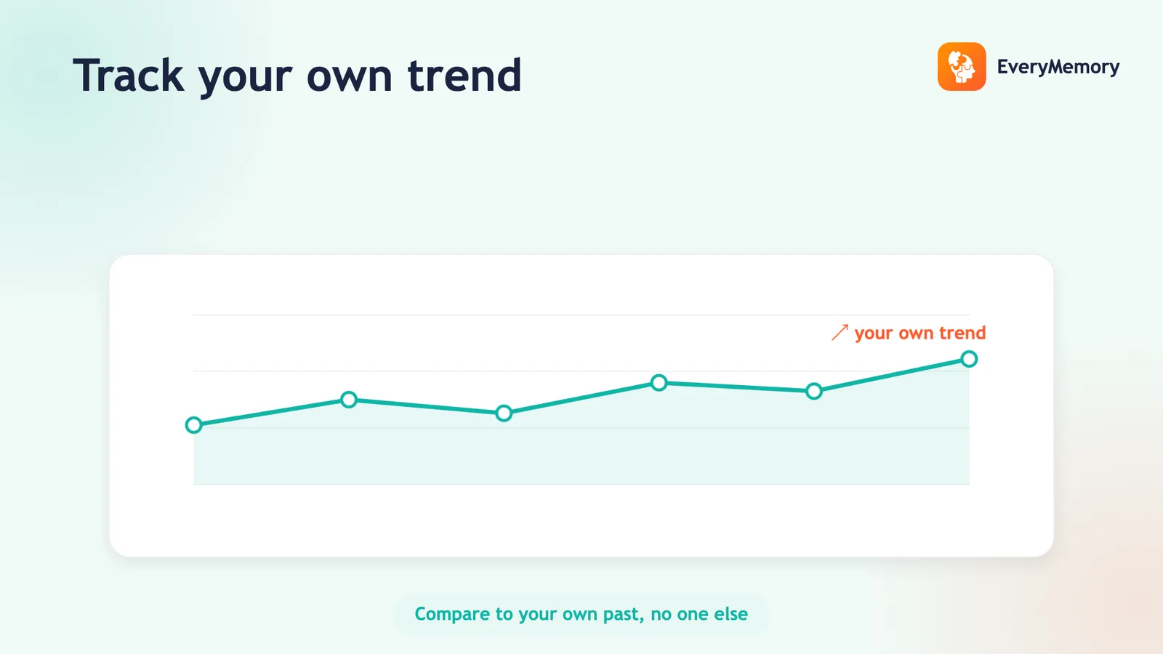Click line segment between third and fourth points
The height and width of the screenshot is (654, 1163).
[x=581, y=398]
